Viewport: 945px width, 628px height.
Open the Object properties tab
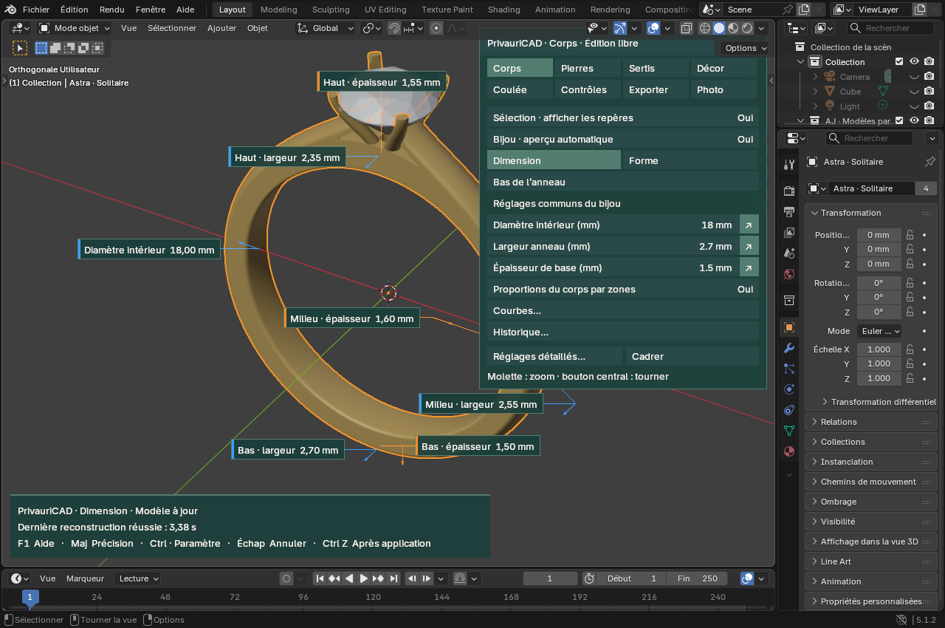point(789,327)
